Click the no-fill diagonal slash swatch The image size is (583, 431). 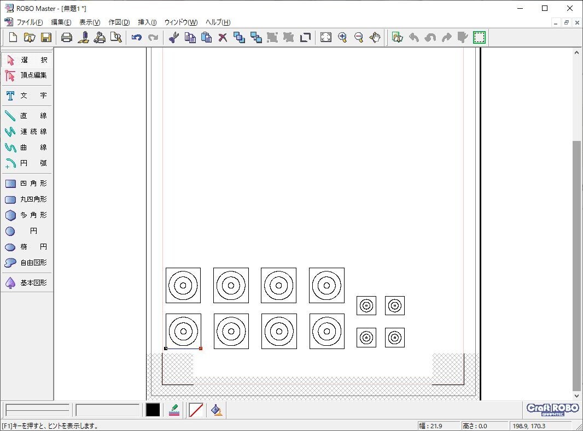click(x=196, y=410)
